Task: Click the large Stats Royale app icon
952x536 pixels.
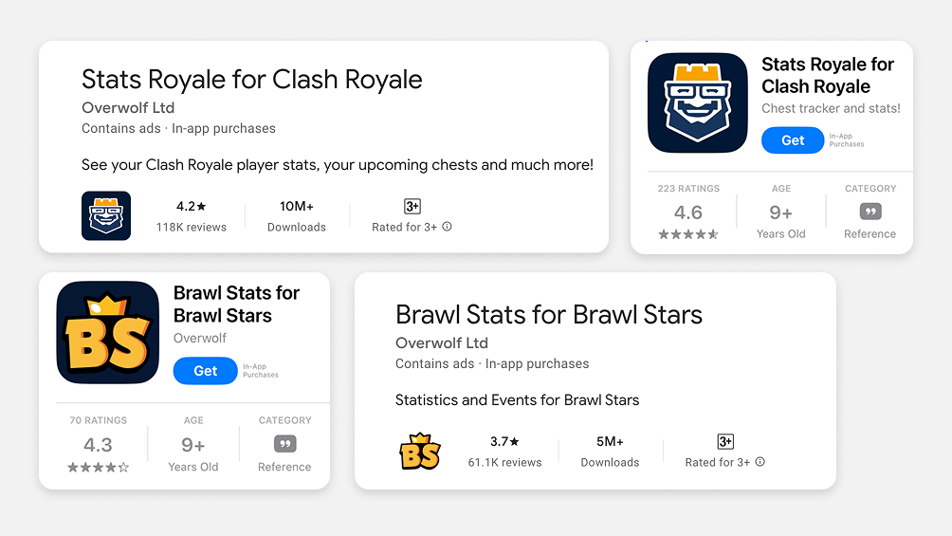Action: (697, 103)
